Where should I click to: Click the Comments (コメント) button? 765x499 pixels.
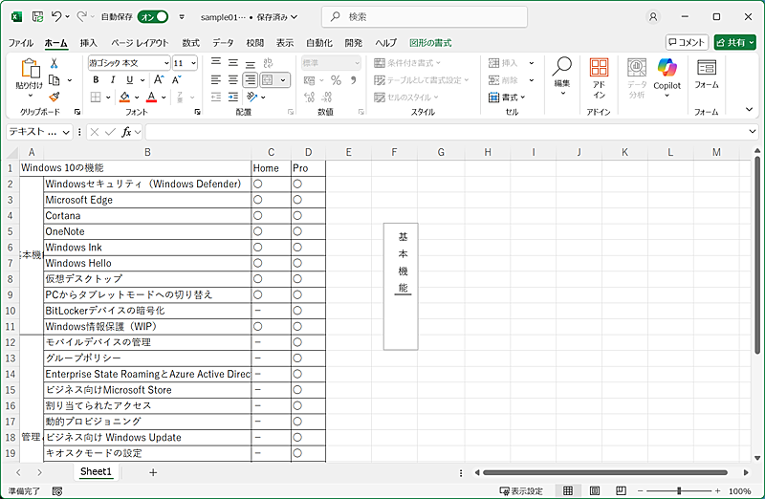(x=687, y=42)
